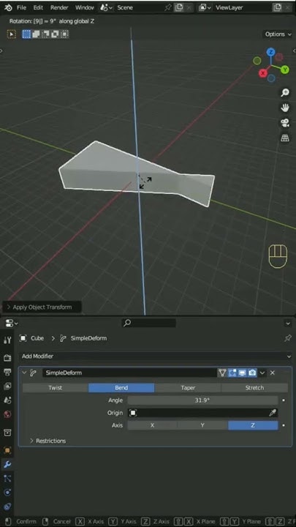The width and height of the screenshot is (296, 527).
Task: Open the Particles properties tab
Action: click(x=7, y=479)
